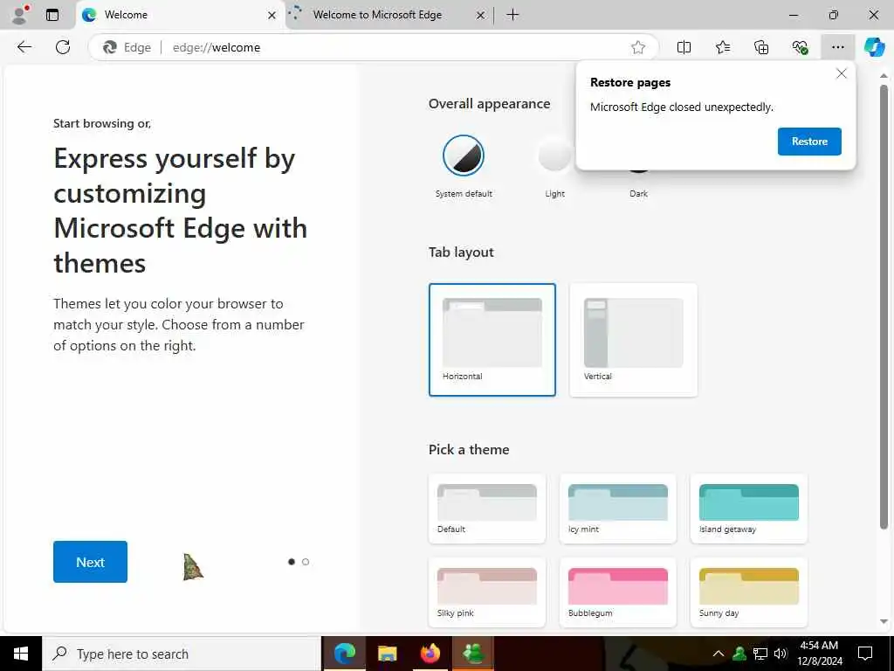
Task: Switch to the Welcome tab
Action: 180,15
